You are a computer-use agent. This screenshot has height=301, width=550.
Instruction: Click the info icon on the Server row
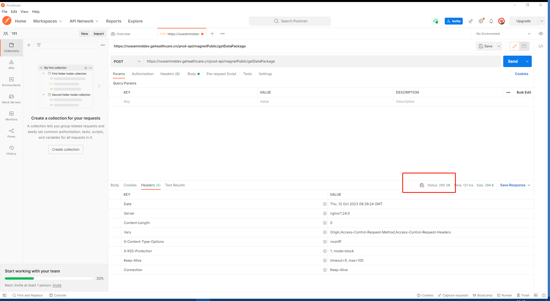(325, 213)
